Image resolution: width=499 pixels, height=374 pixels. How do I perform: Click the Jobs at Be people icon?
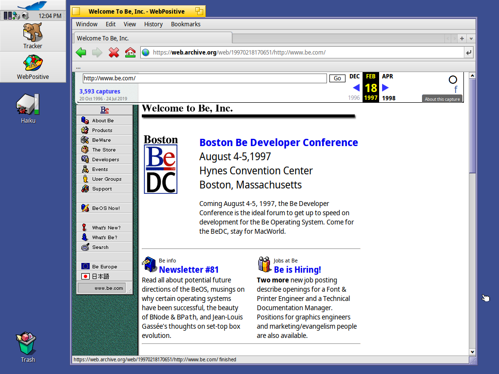click(265, 264)
